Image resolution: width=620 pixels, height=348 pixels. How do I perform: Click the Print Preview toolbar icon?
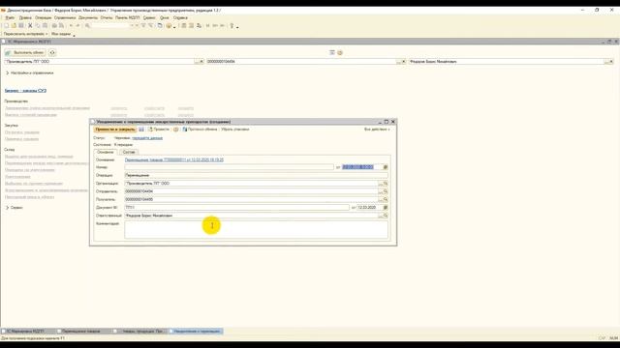pyautogui.click(x=62, y=26)
